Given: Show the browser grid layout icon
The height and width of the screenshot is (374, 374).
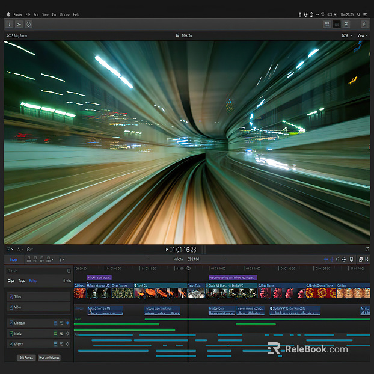Looking at the screenshot, I should (x=327, y=24).
